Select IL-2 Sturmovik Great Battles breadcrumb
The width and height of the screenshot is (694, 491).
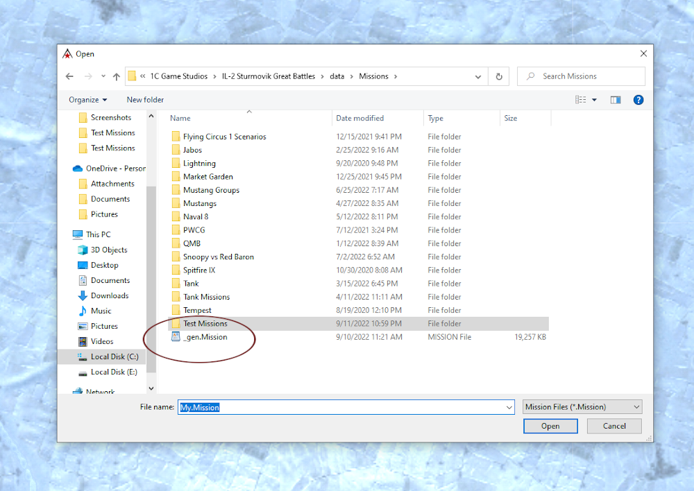click(x=268, y=76)
